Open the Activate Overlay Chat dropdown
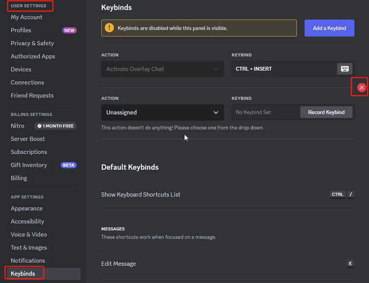The width and height of the screenshot is (369, 283). [162, 69]
